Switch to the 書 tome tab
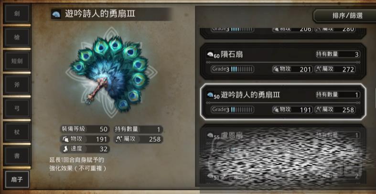 coord(17,156)
